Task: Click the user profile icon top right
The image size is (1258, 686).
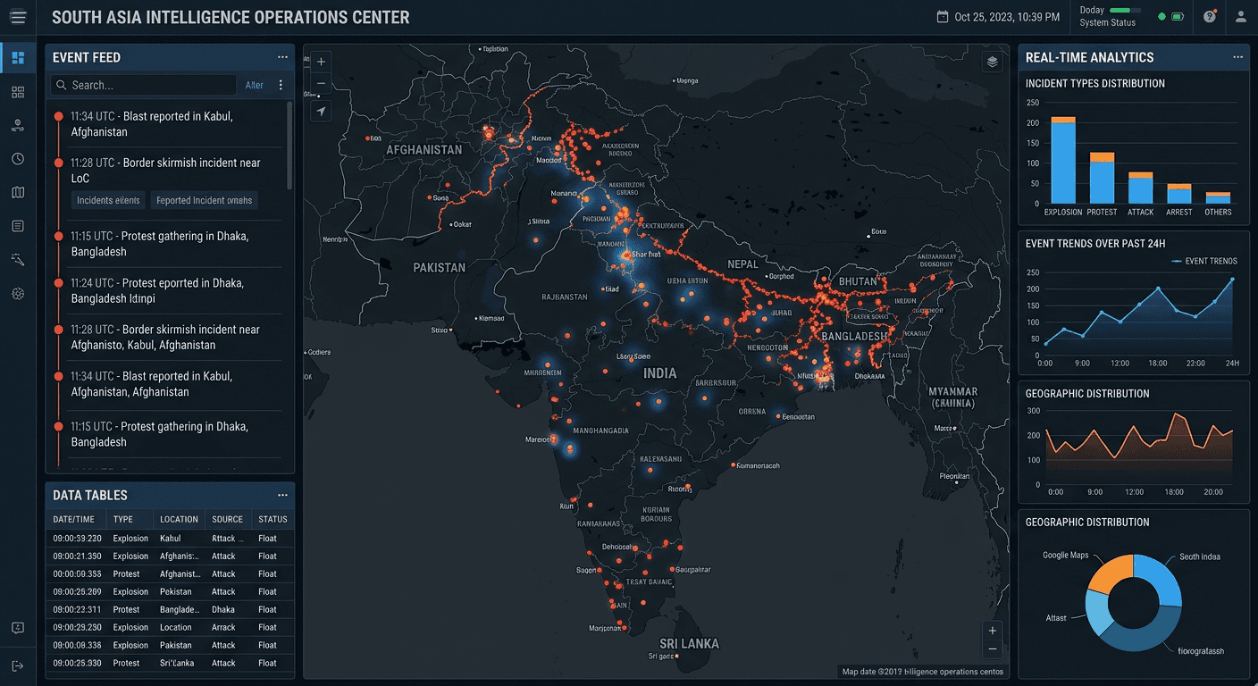Action: tap(1240, 17)
